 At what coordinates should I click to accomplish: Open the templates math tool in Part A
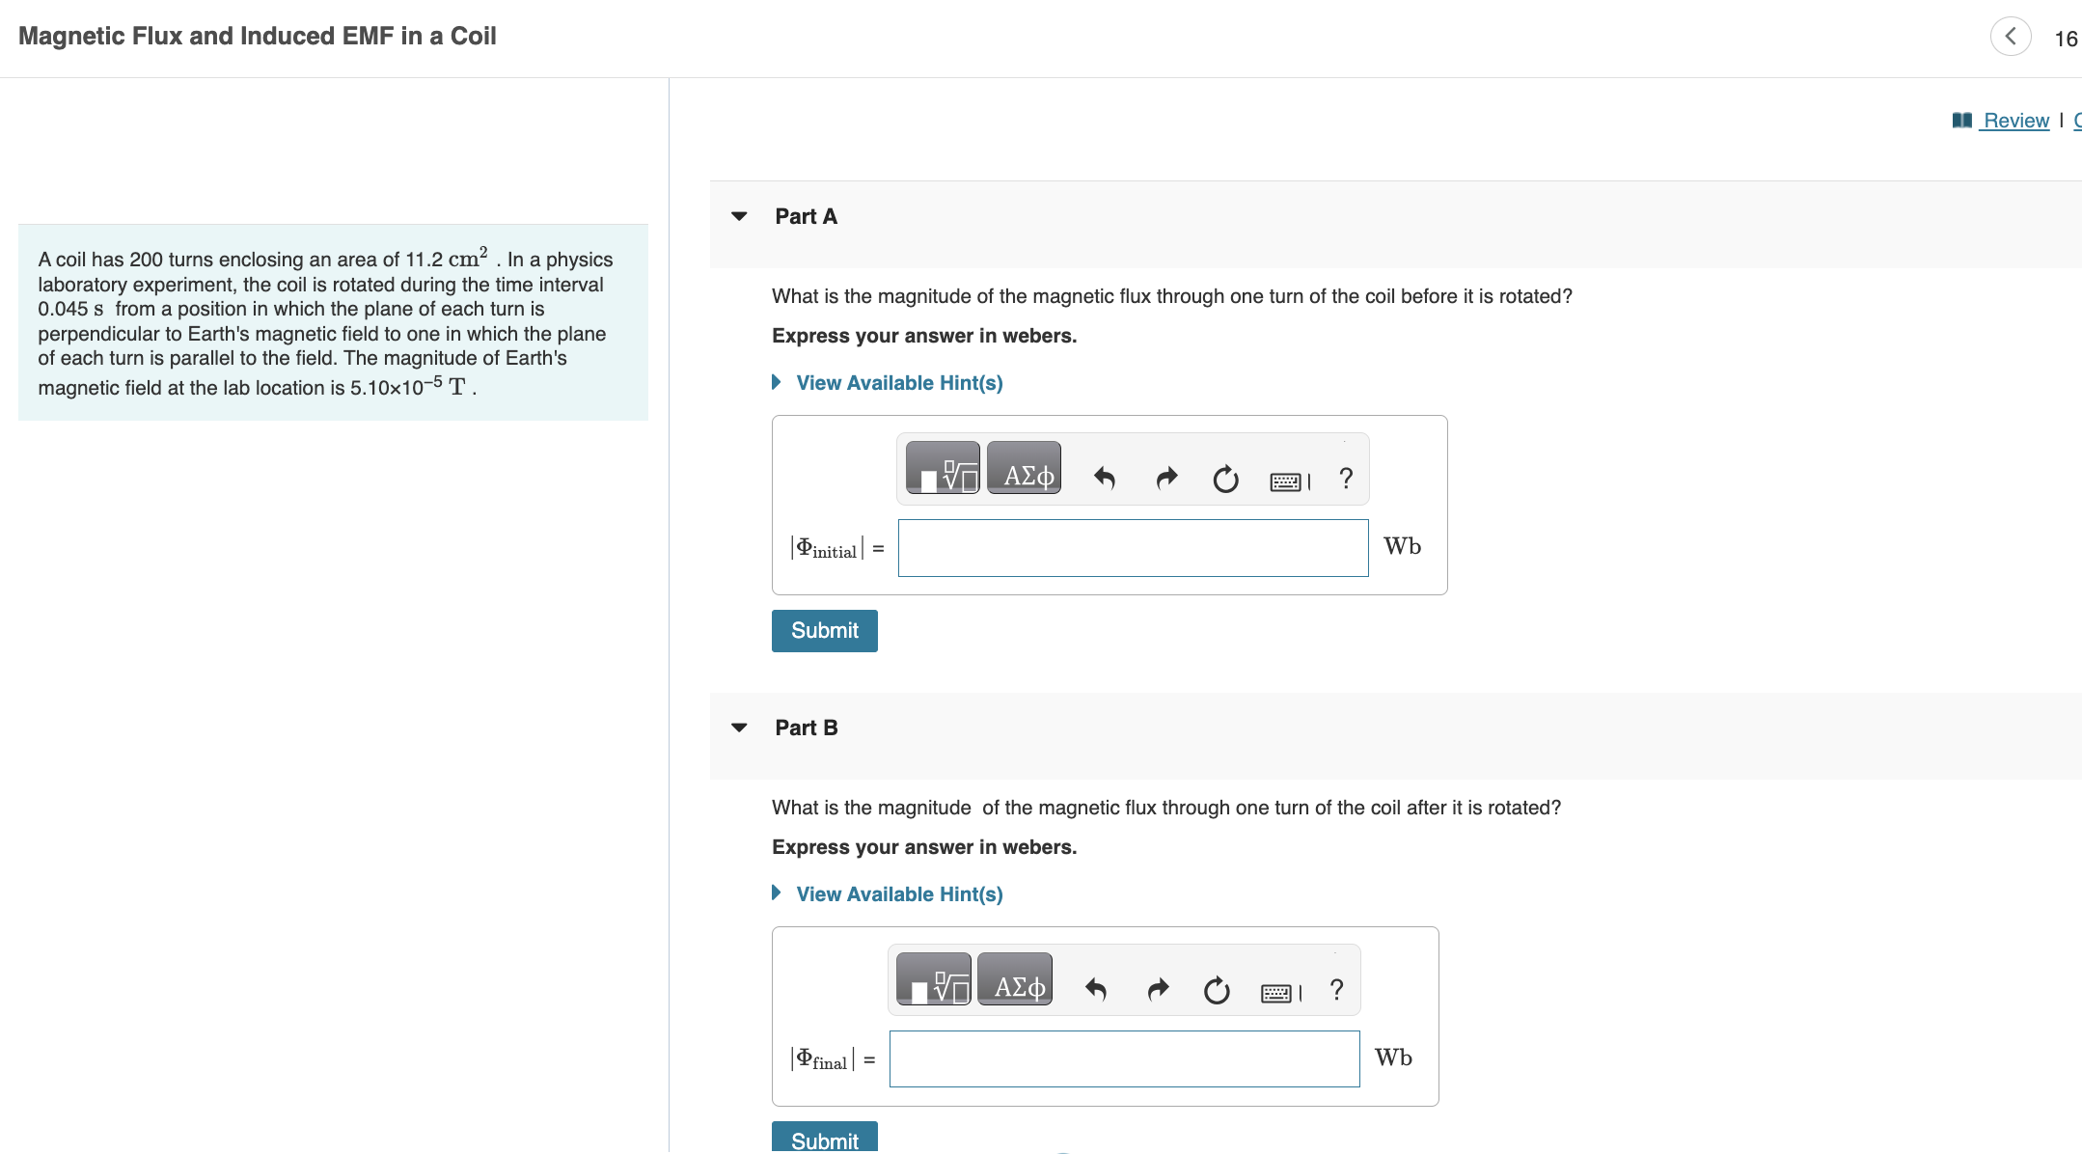point(943,468)
